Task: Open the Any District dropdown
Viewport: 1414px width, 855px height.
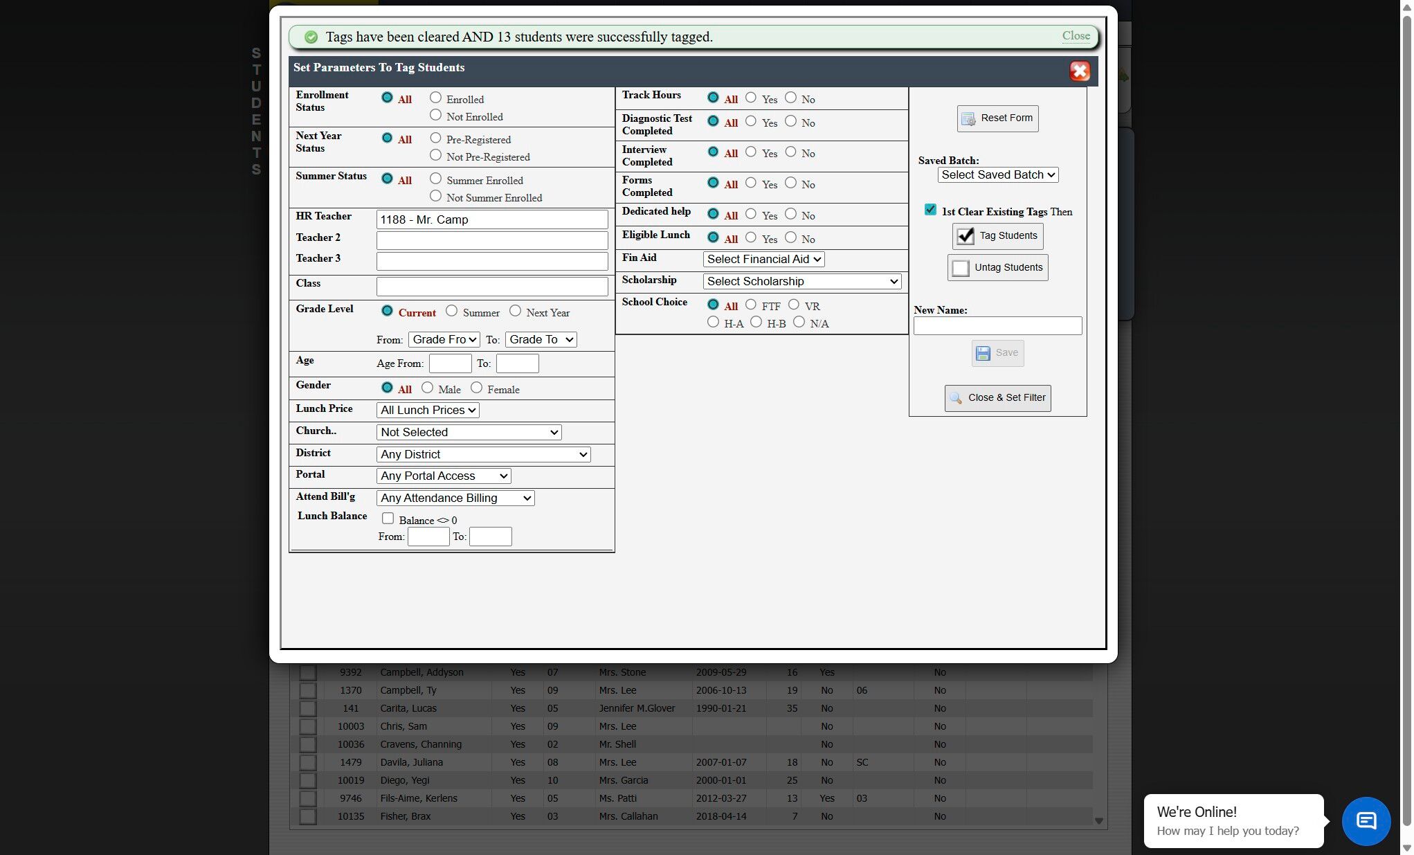Action: pyautogui.click(x=483, y=455)
